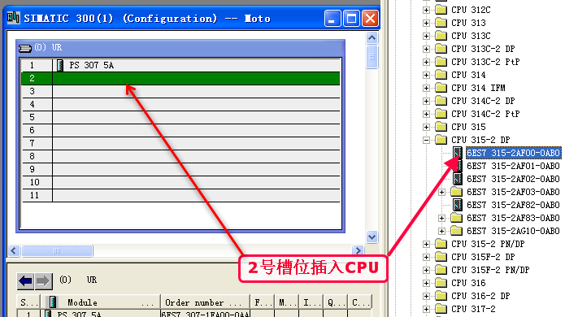The image size is (578, 317).
Task: Minimize the SIMATIC 300 configuration window
Action: (332, 19)
